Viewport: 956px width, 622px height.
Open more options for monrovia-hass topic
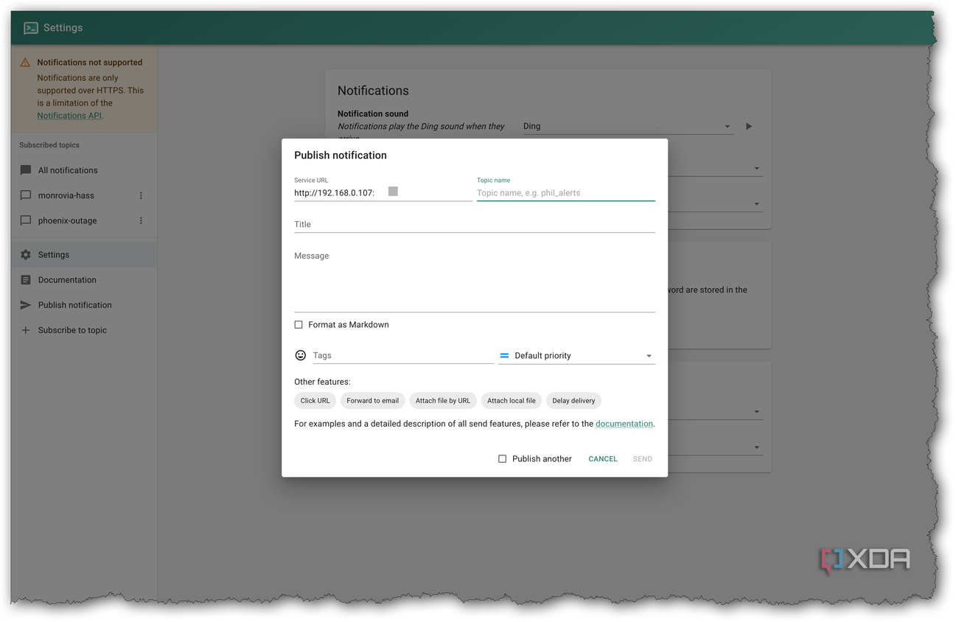pyautogui.click(x=141, y=195)
